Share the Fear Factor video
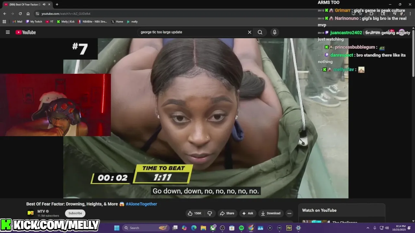 227,213
